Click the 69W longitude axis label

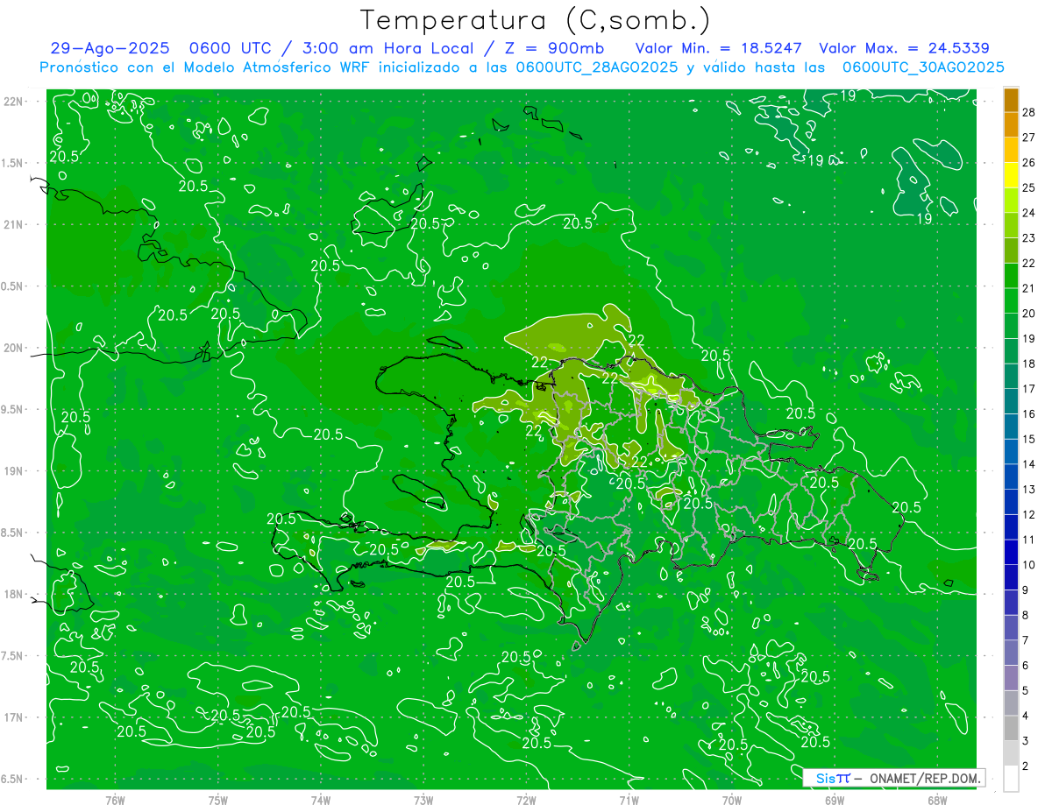pos(835,801)
